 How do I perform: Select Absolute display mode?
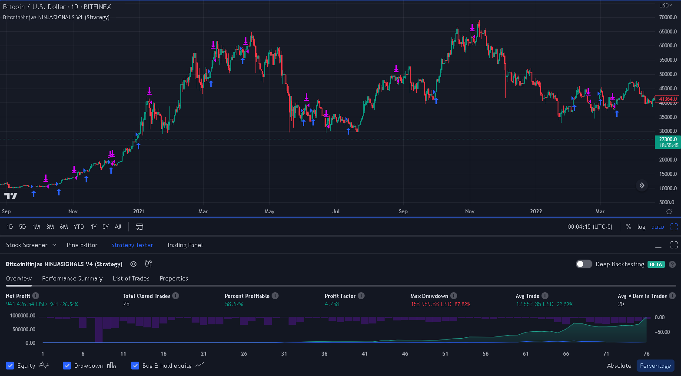tap(619, 366)
